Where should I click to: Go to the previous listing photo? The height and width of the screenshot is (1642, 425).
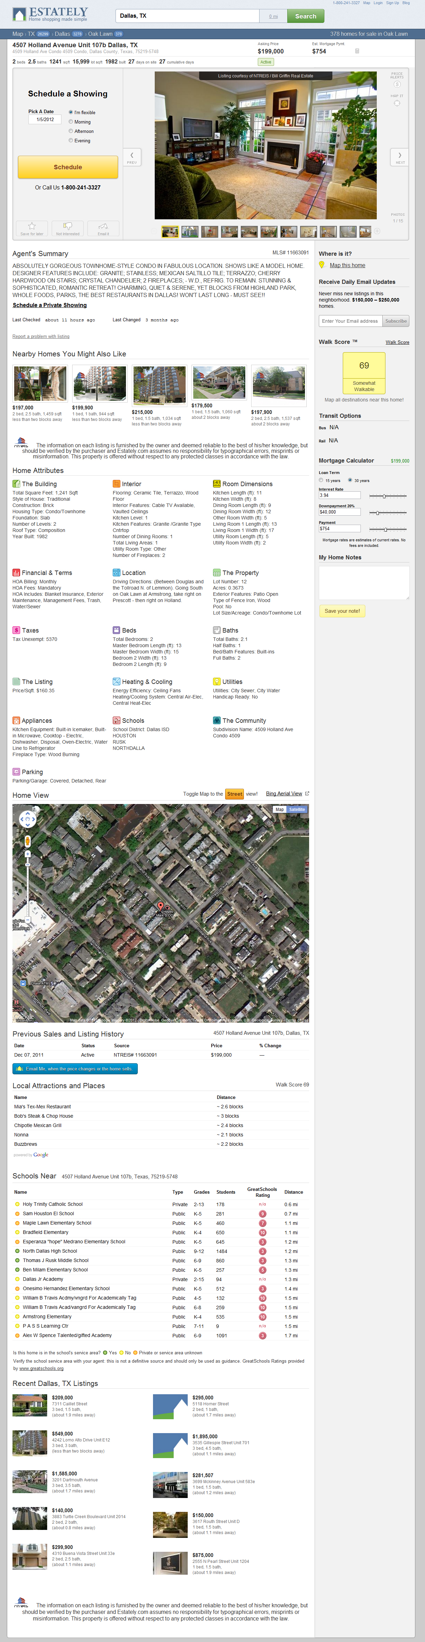[x=132, y=157]
